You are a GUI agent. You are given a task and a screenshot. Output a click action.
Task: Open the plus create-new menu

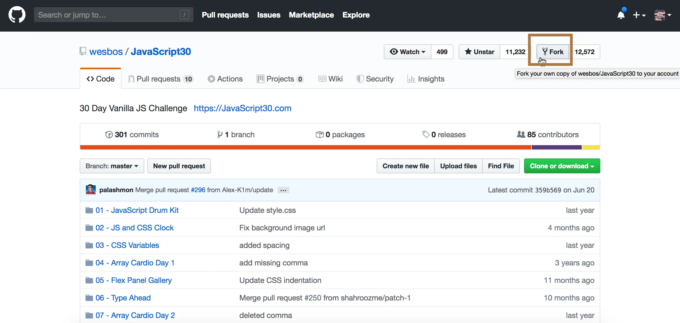click(x=639, y=15)
